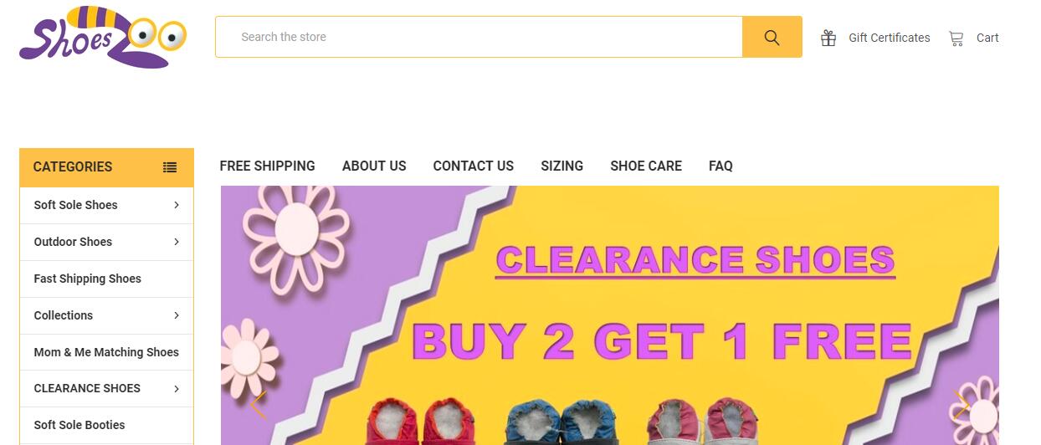The image size is (1041, 445).
Task: Go to previous banner slide arrow
Action: [x=258, y=405]
